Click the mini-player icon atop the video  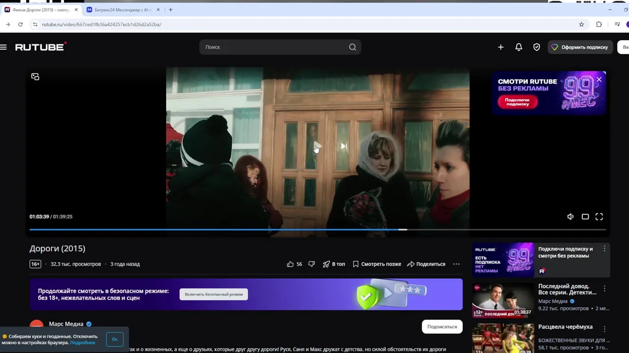tap(35, 76)
